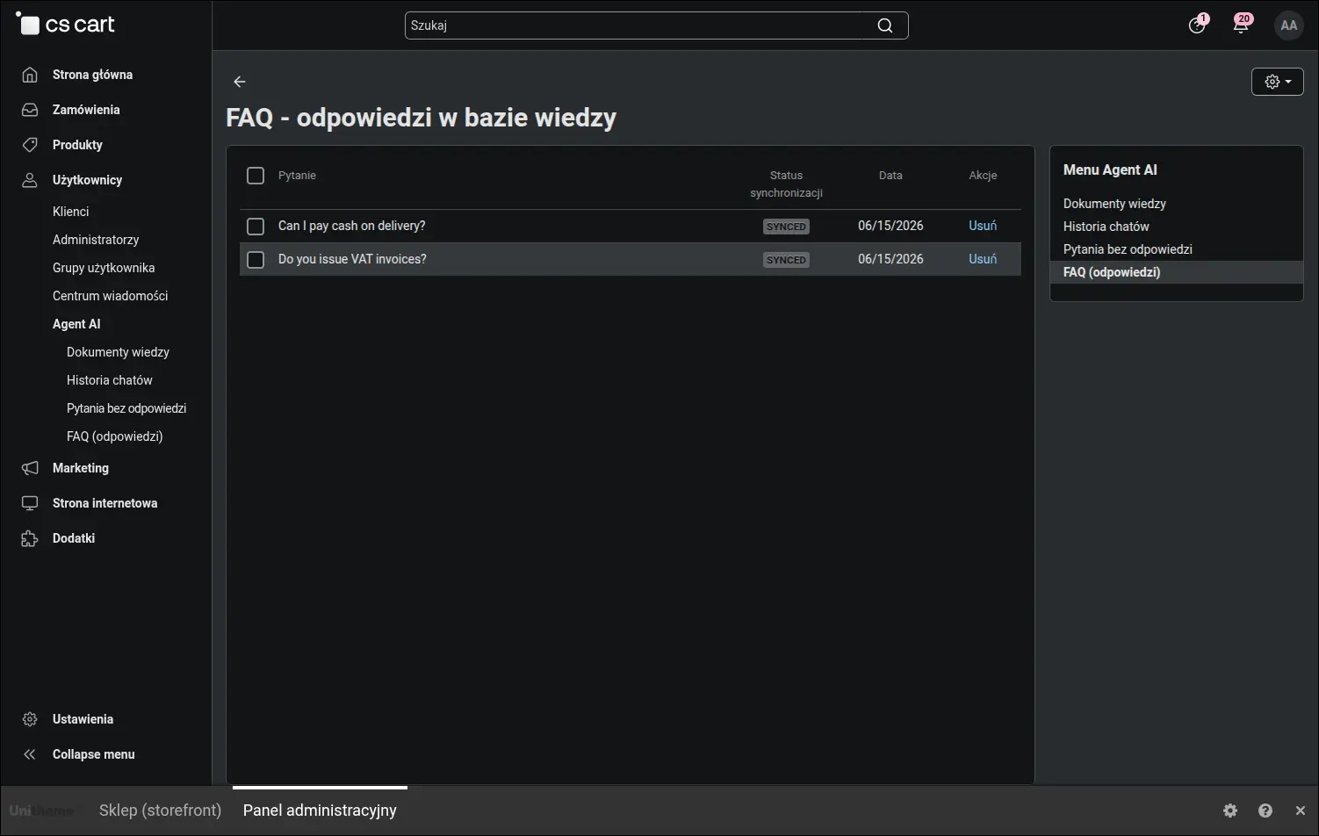The width and height of the screenshot is (1319, 836).
Task: Click the Pytanie column header
Action: (x=297, y=176)
